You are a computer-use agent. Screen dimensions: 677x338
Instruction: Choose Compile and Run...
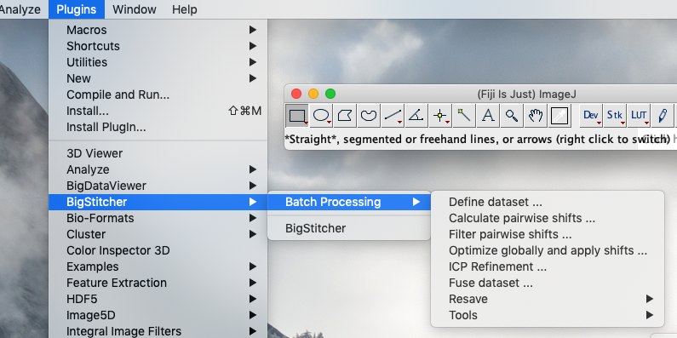(158, 95)
